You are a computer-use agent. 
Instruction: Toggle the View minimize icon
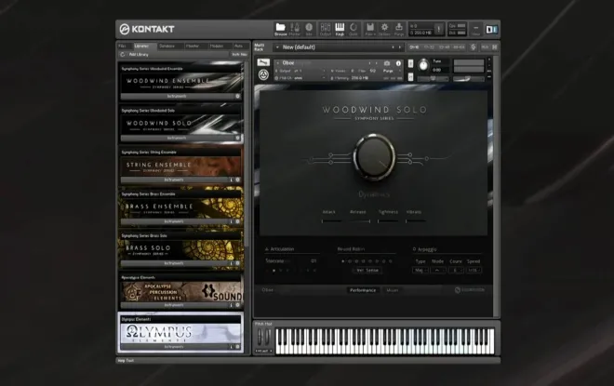(x=475, y=29)
